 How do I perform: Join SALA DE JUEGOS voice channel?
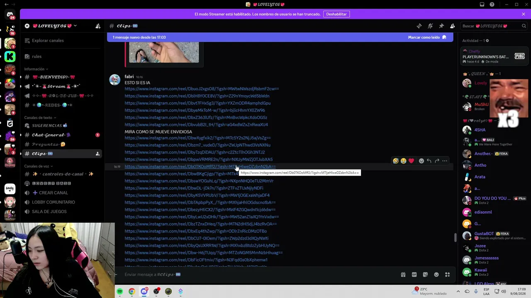coord(62,211)
